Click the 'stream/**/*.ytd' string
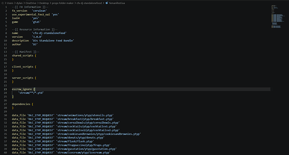Viewport: 289px width, 155px height. click(31, 93)
